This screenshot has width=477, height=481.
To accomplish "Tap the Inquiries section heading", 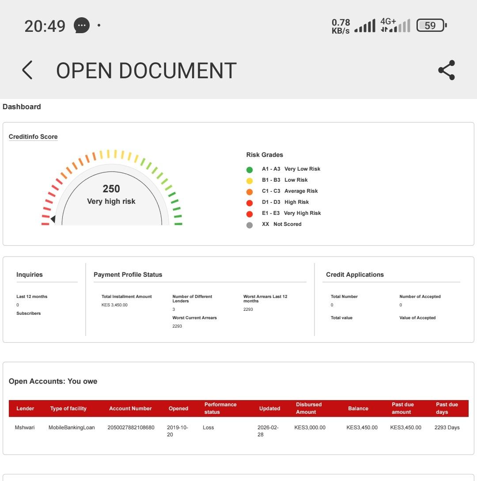I will 30,275.
